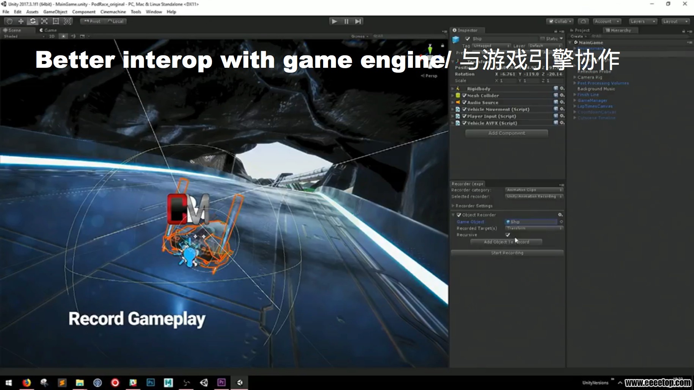Disable the Audio Source component checkbox

click(x=464, y=102)
